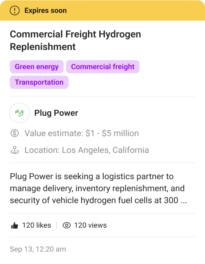Viewport: 205px width, 264px height.
Task: Open the Commercial Freight Hydrogen Replenishment title
Action: [75, 40]
